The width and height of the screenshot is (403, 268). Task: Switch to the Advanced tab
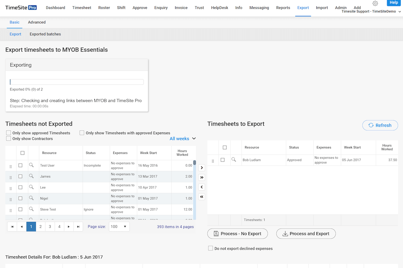point(37,22)
